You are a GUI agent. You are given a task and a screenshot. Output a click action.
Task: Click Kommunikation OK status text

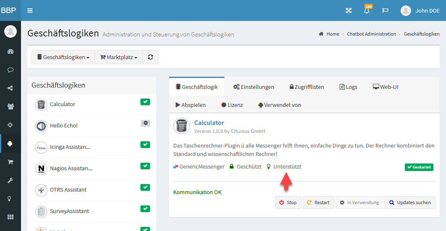198,192
